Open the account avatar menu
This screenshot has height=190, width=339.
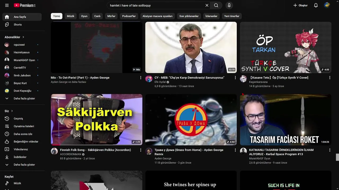coord(327,5)
